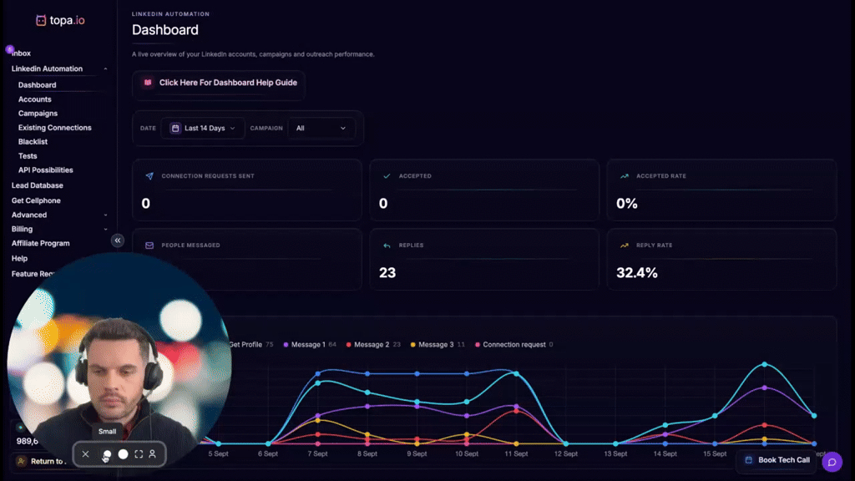Select Existing Connections in sidebar
The height and width of the screenshot is (481, 855).
54,128
